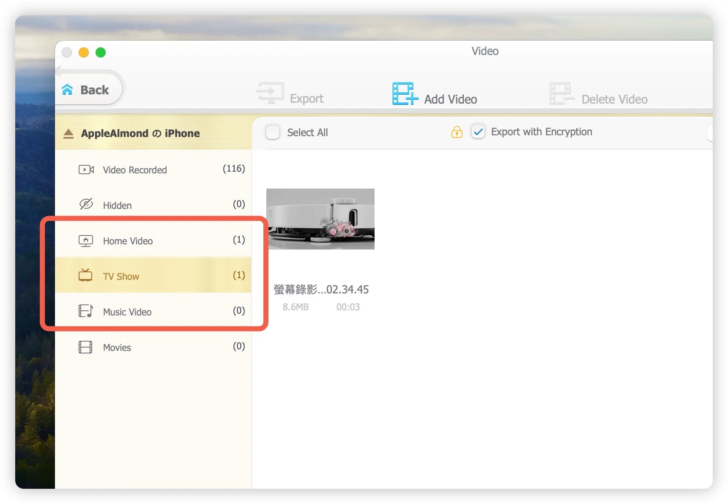This screenshot has width=728, height=504.
Task: Open the Hidden category
Action: pyautogui.click(x=153, y=205)
